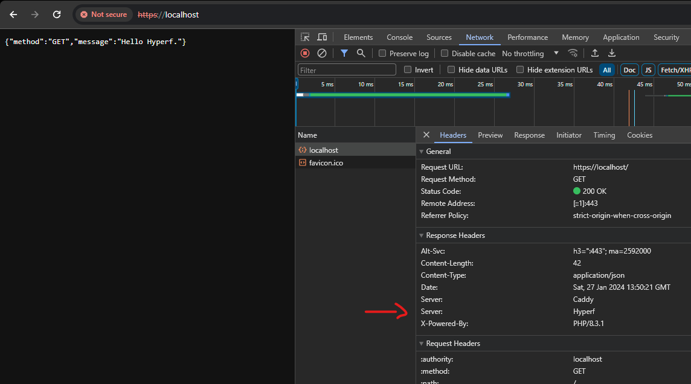
Task: Open the Initiator details tab
Action: click(569, 135)
